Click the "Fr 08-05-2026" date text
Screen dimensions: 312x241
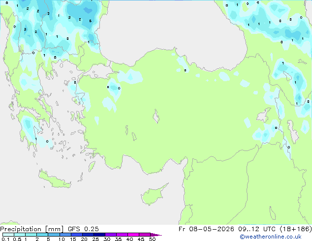click(x=206, y=229)
